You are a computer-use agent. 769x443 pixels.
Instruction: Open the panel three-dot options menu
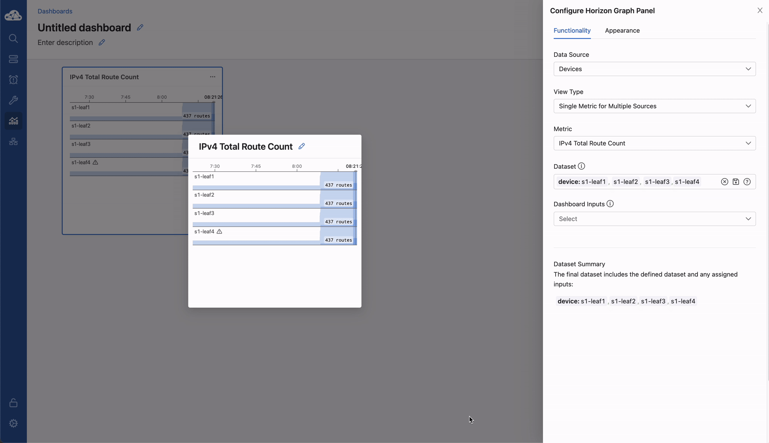pyautogui.click(x=213, y=77)
